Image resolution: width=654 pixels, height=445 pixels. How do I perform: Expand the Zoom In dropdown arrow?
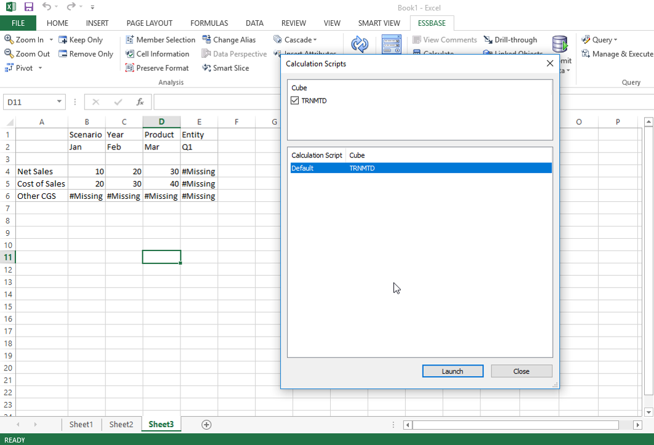[x=51, y=39]
